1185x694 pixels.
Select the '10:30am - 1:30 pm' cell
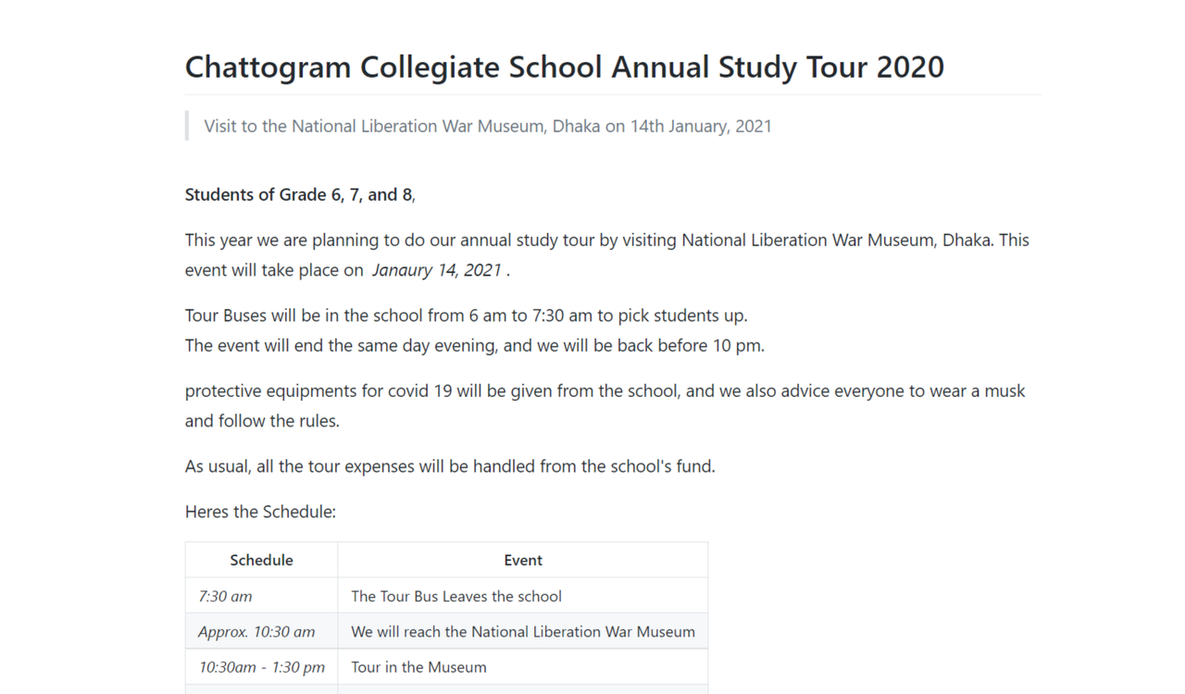[x=262, y=666]
